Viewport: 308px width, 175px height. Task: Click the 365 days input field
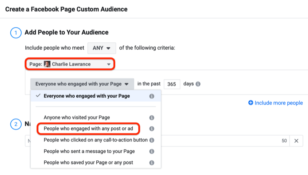click(x=172, y=84)
